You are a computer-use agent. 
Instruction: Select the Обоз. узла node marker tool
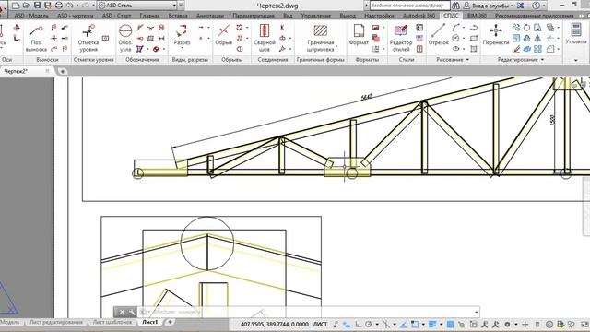125,38
